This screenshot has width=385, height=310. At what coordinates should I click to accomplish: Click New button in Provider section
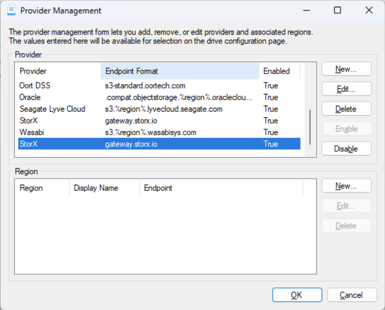(x=347, y=69)
